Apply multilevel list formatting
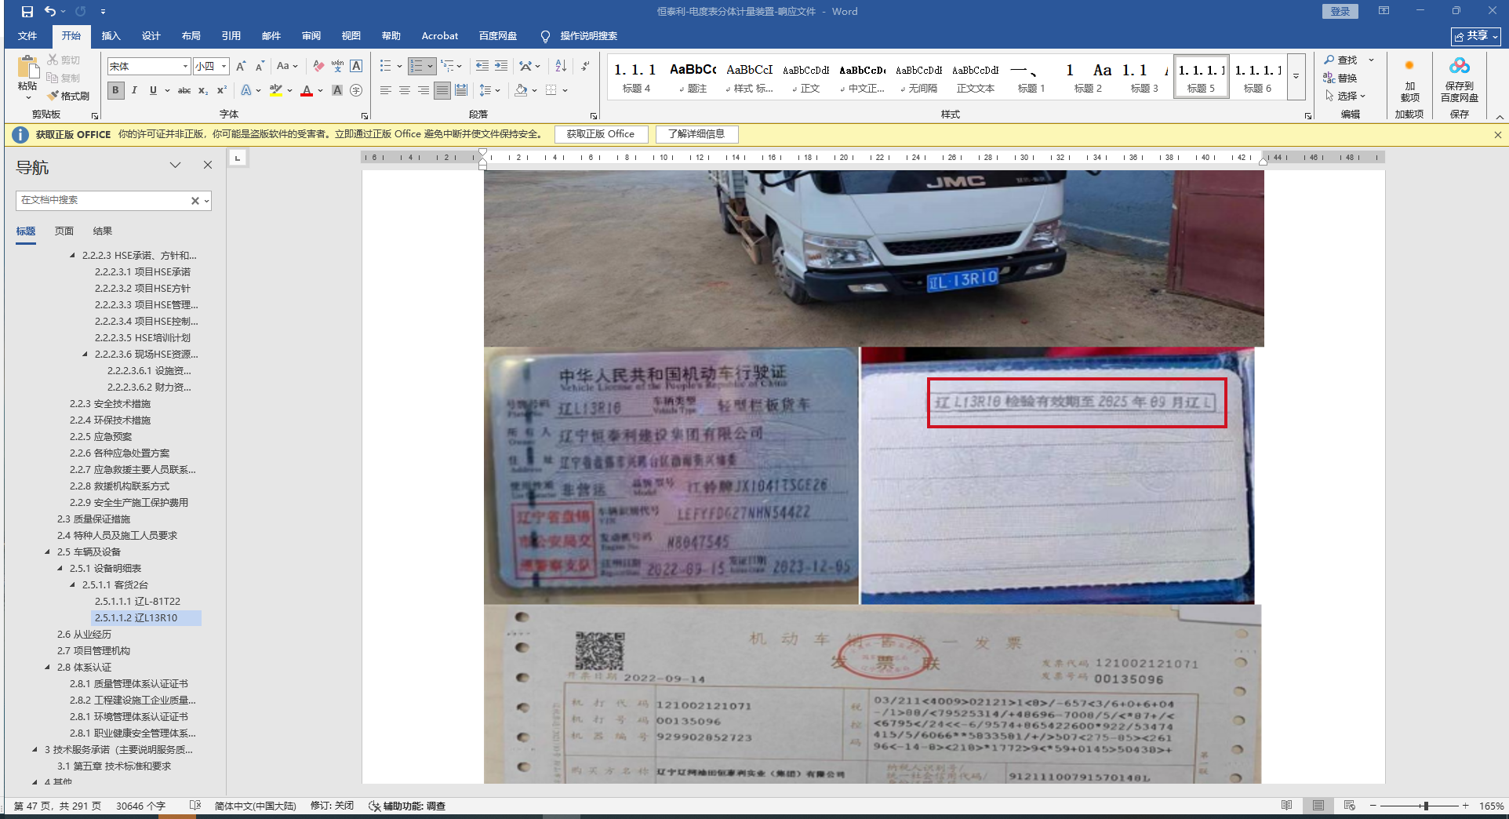The height and width of the screenshot is (819, 1509). pos(447,66)
